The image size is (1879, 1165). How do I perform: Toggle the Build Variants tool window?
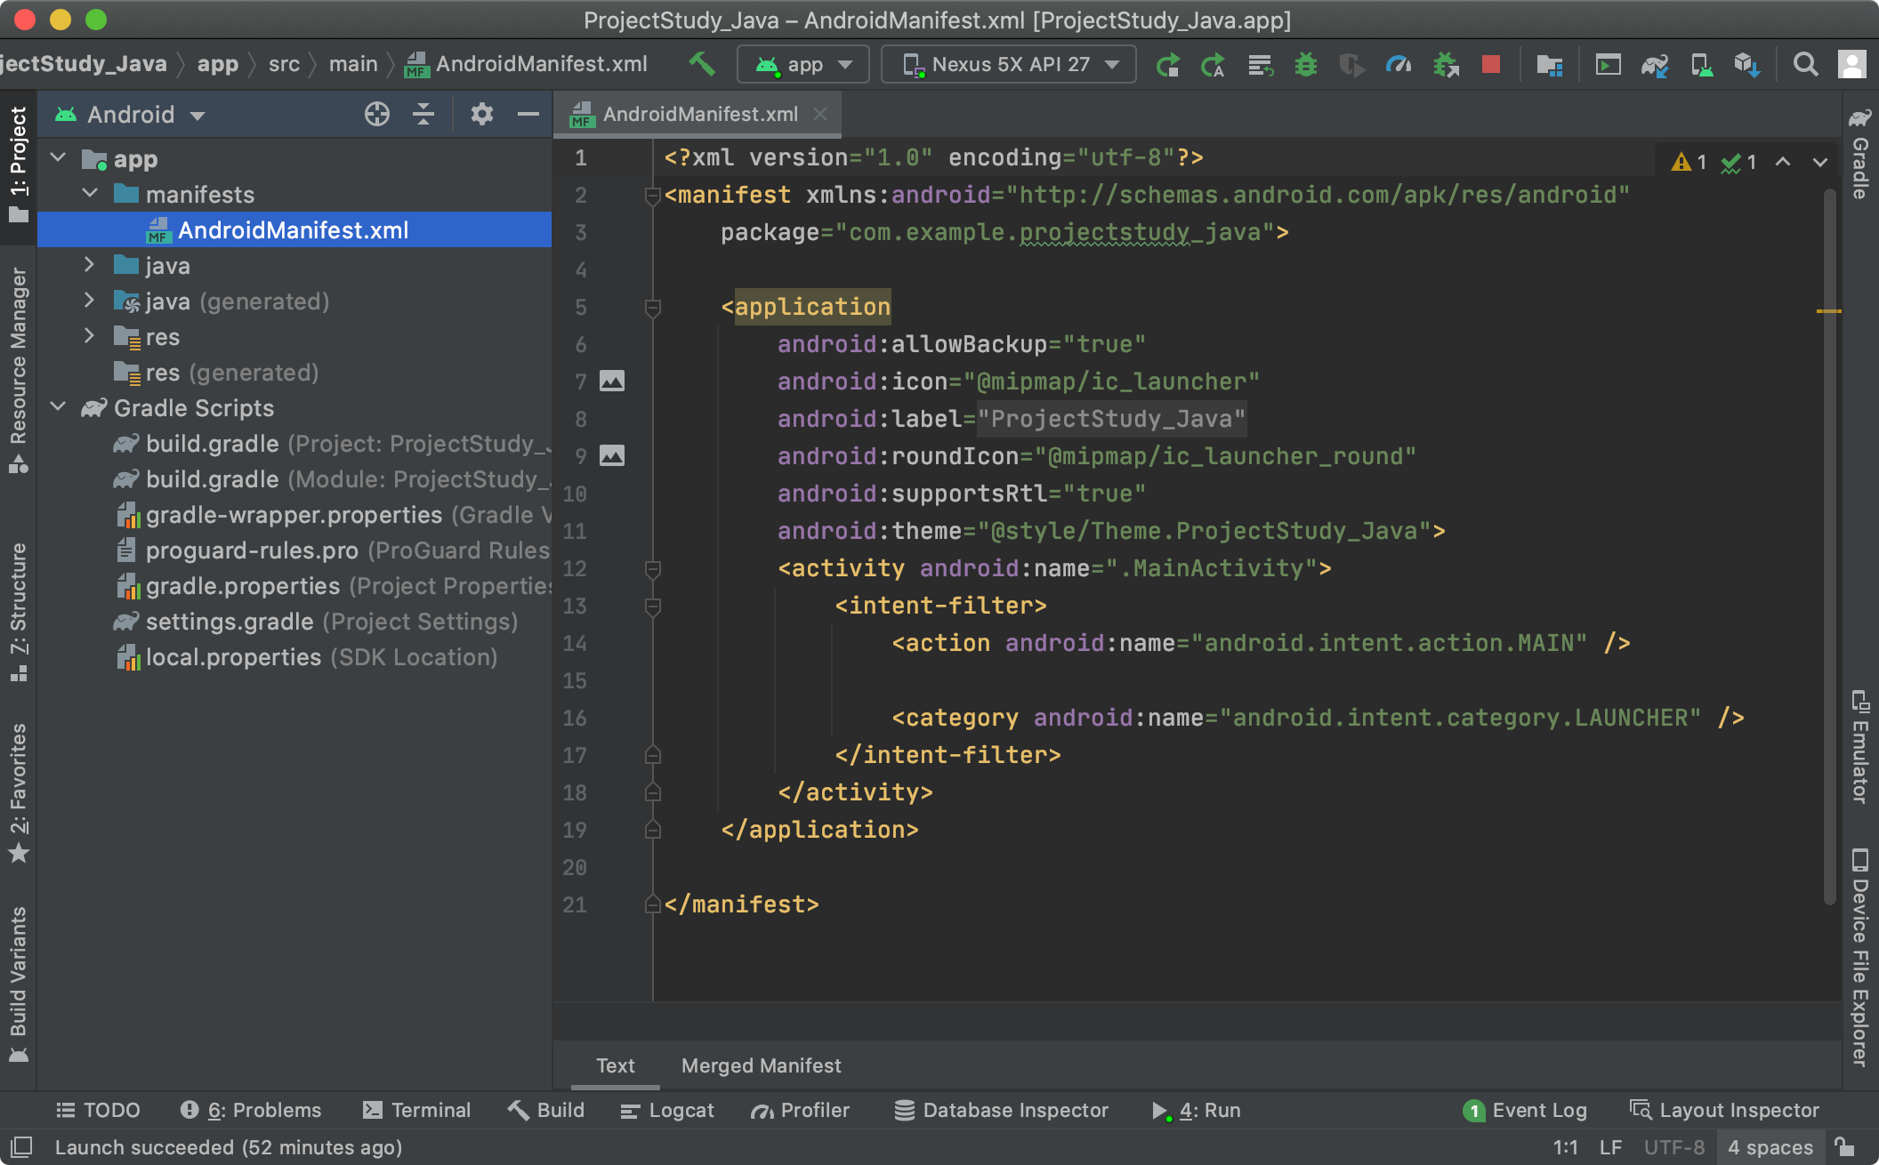[18, 984]
